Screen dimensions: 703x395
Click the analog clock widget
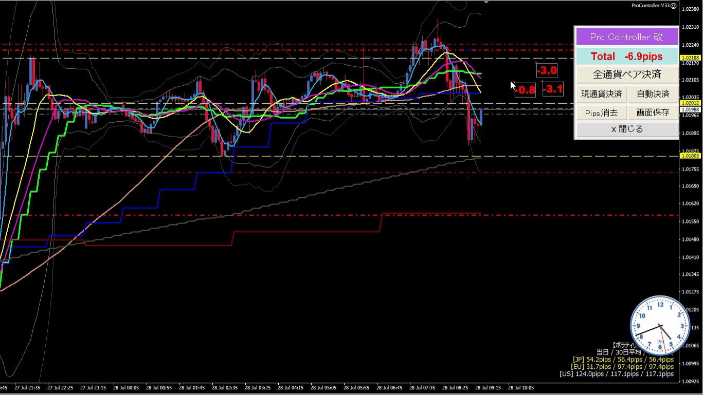(660, 326)
